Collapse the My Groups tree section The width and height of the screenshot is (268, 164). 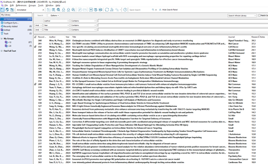(2, 39)
